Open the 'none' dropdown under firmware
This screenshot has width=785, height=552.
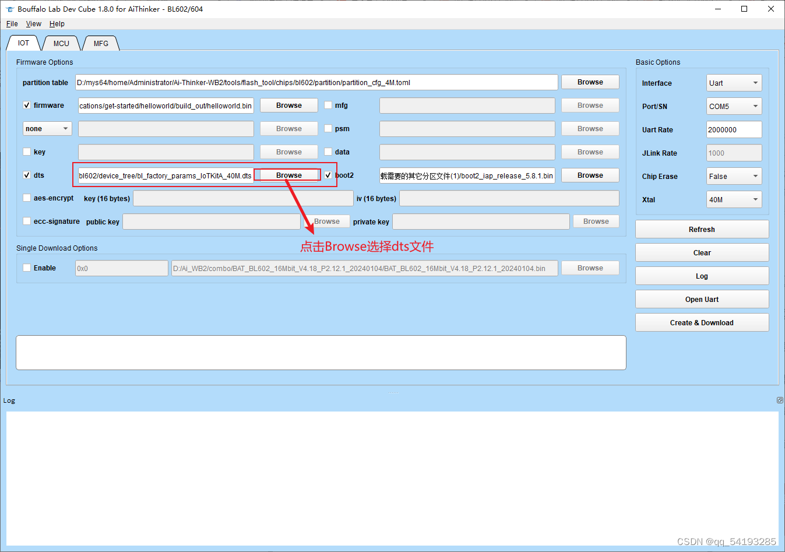47,128
